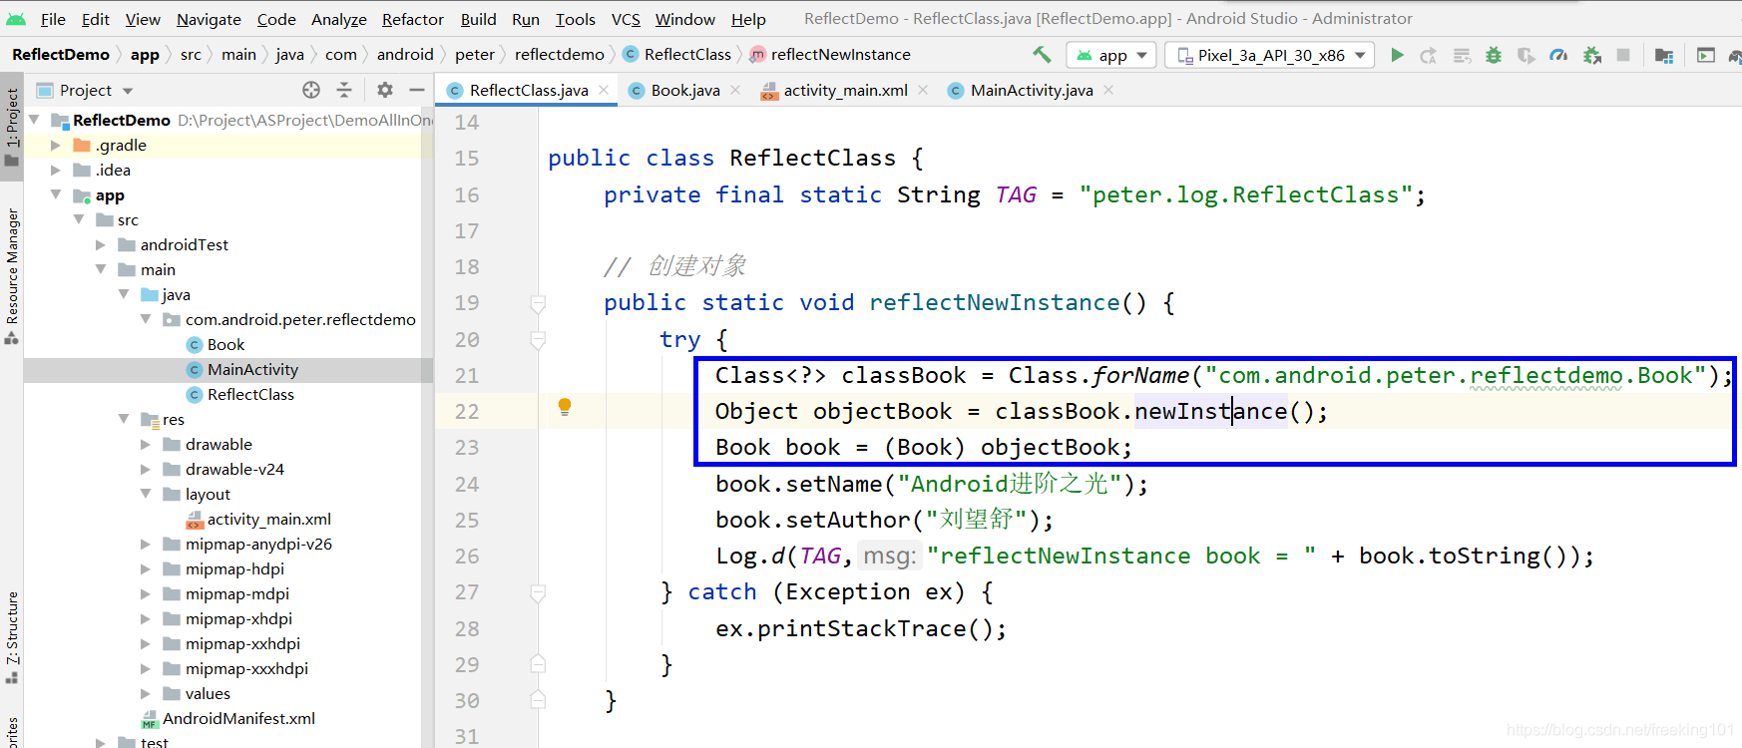Click the ReflectClass breadcrumb
This screenshot has width=1742, height=748.
pyautogui.click(x=677, y=55)
